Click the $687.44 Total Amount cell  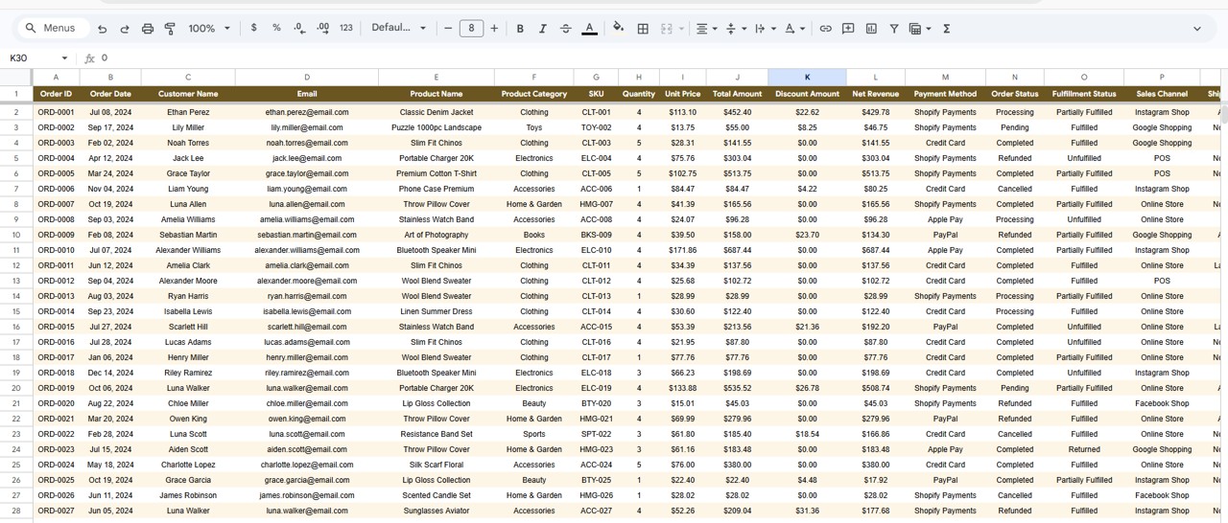(x=737, y=250)
